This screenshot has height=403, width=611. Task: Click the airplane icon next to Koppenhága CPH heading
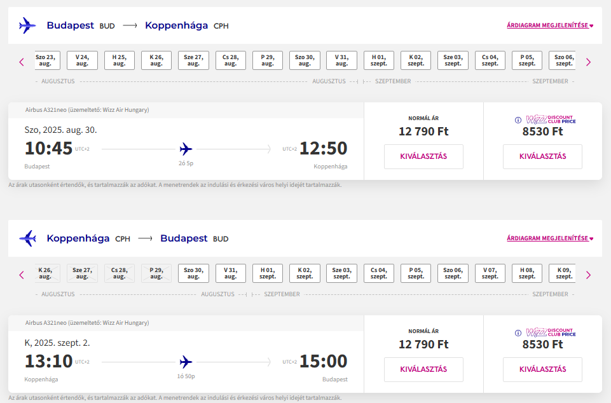[27, 238]
